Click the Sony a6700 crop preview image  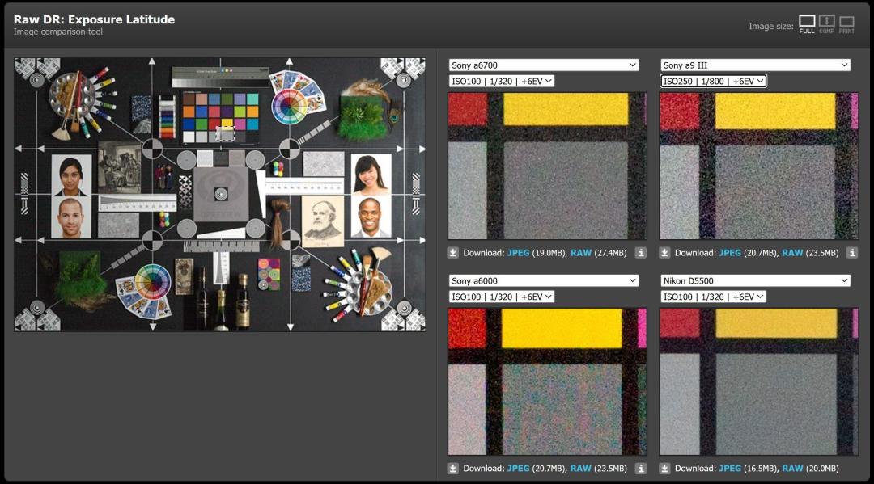547,166
